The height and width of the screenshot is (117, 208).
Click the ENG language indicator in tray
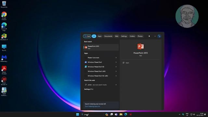click(x=187, y=114)
